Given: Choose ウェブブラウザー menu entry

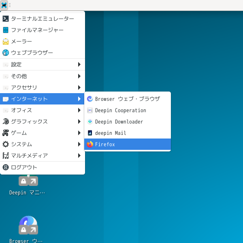Looking at the screenshot, I should tap(43, 53).
